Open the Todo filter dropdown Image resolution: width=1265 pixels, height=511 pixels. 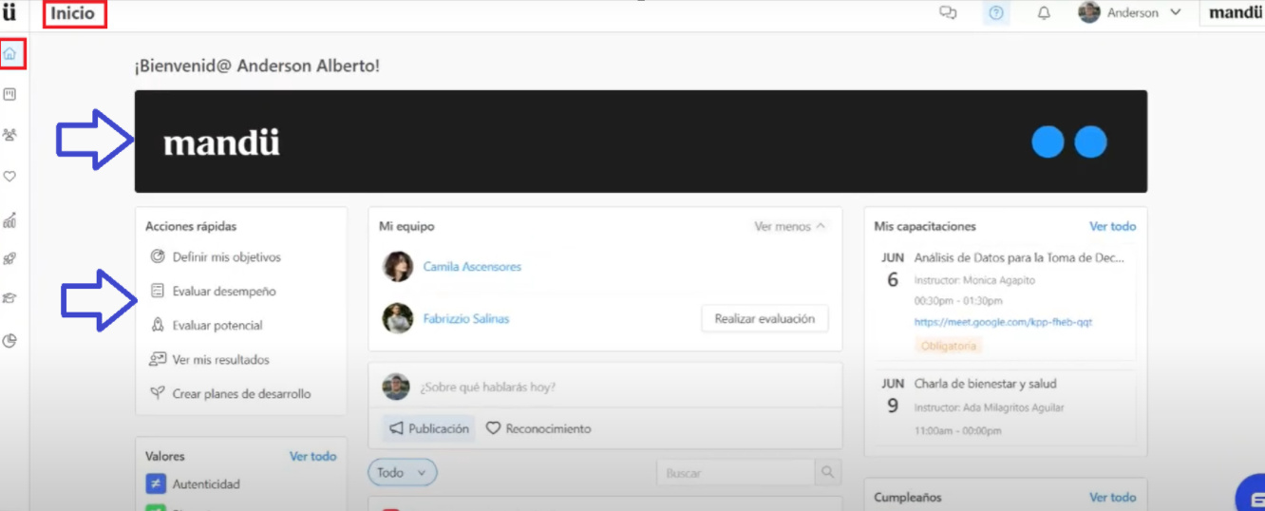pos(403,472)
